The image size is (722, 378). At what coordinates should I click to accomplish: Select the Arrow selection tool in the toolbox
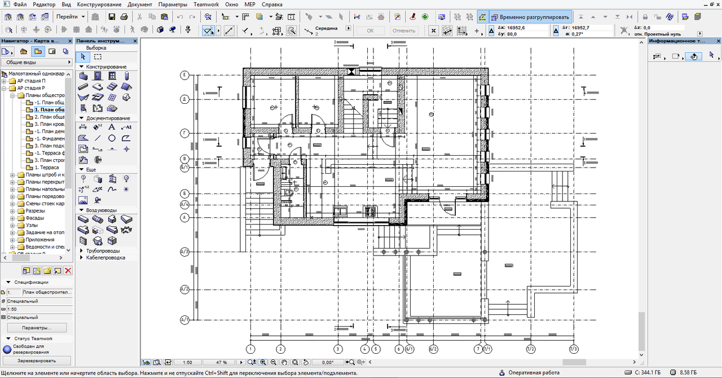click(x=83, y=57)
